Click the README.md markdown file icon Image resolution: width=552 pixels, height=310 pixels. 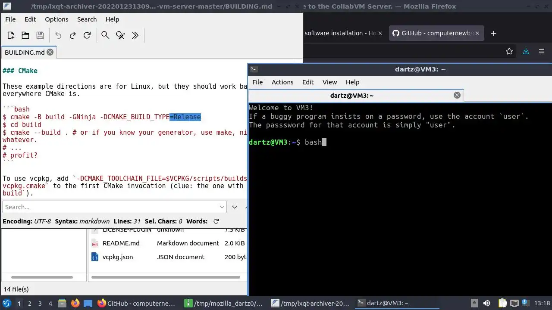click(95, 243)
